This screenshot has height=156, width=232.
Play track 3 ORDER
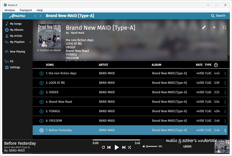pyautogui.click(x=41, y=92)
